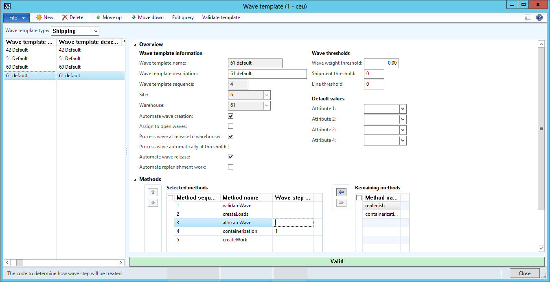Click the New record icon in toolbar
The image size is (550, 282).
[x=39, y=17]
